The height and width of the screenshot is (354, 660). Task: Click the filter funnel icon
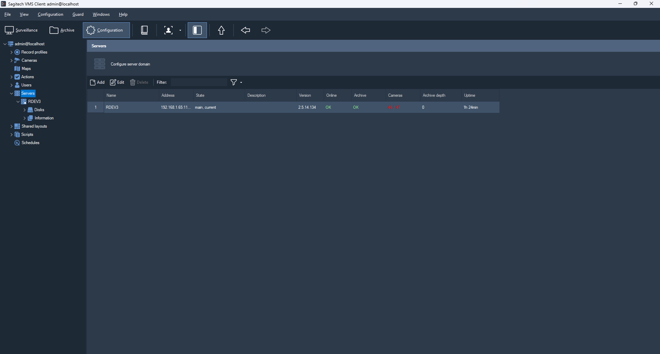click(x=234, y=82)
